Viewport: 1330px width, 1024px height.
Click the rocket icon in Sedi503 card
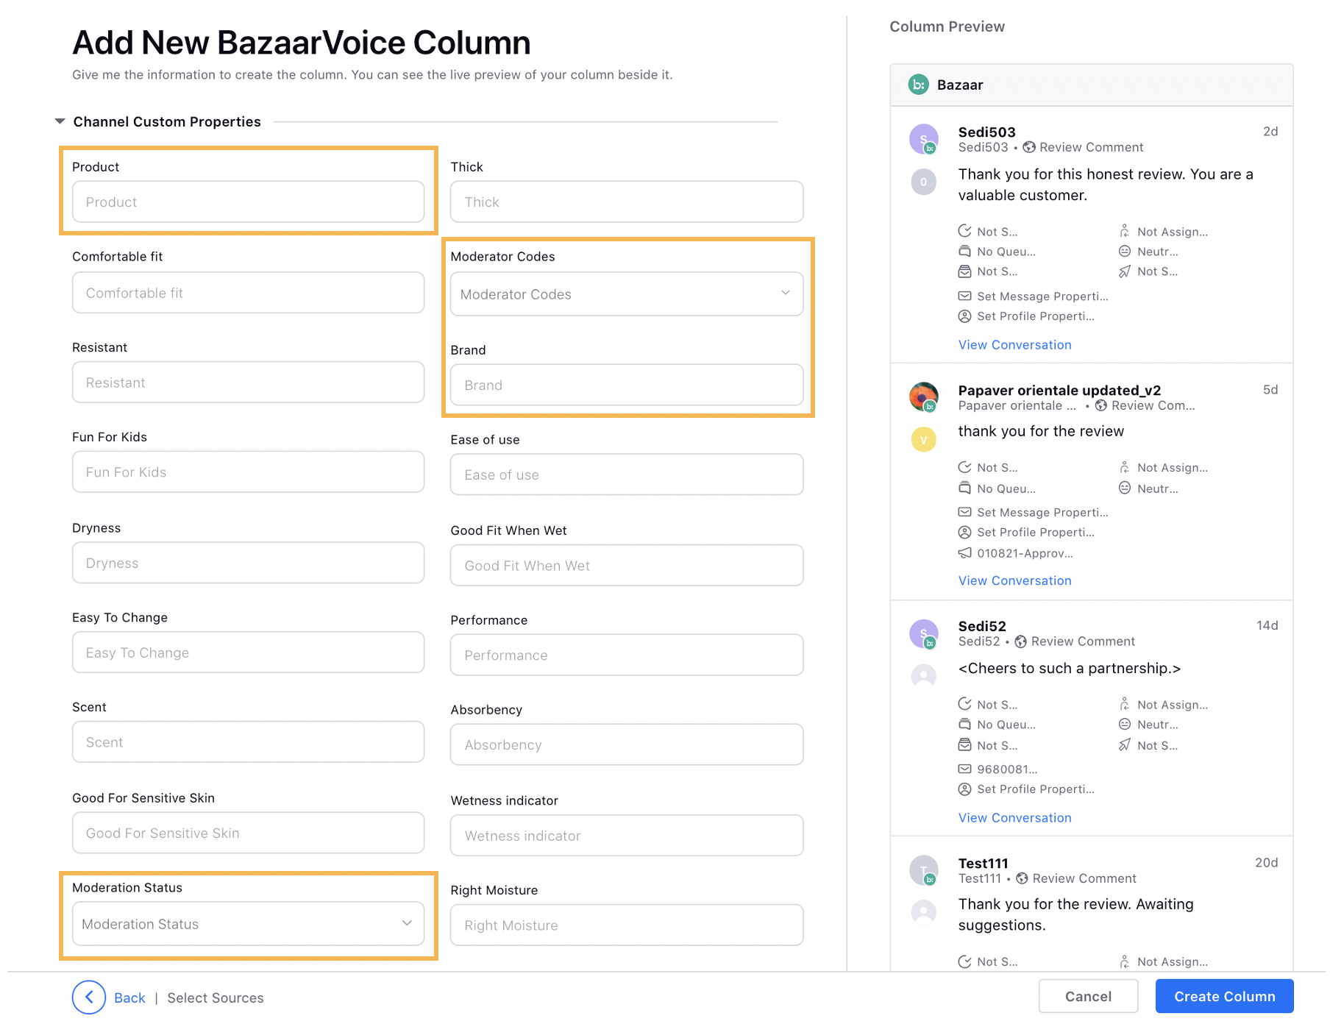(1125, 271)
